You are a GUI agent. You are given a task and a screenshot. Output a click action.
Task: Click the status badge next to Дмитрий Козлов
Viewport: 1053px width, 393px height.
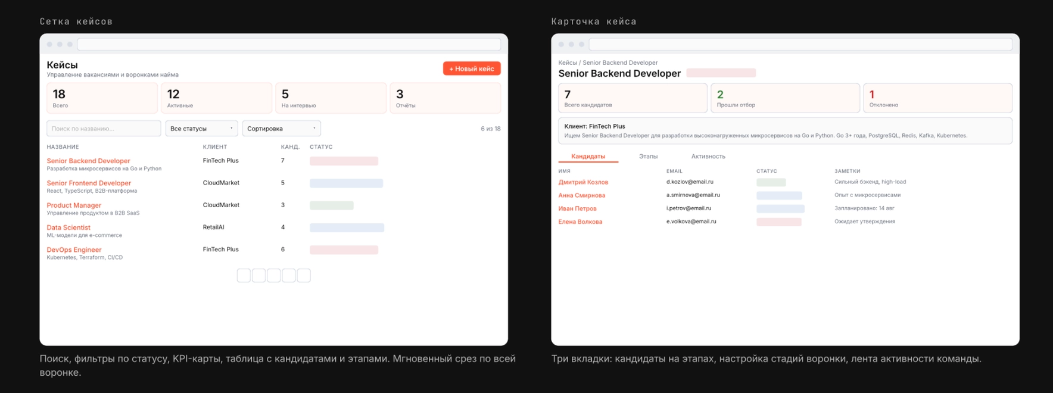[771, 182]
